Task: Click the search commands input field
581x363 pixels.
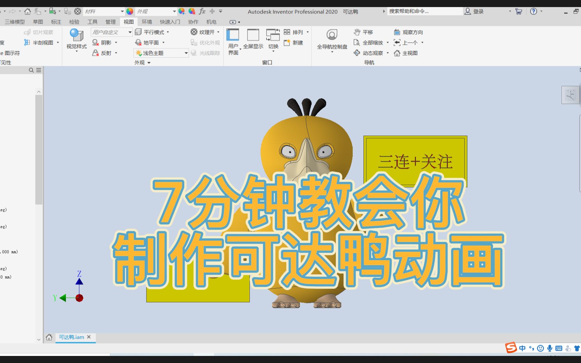Action: pos(425,11)
